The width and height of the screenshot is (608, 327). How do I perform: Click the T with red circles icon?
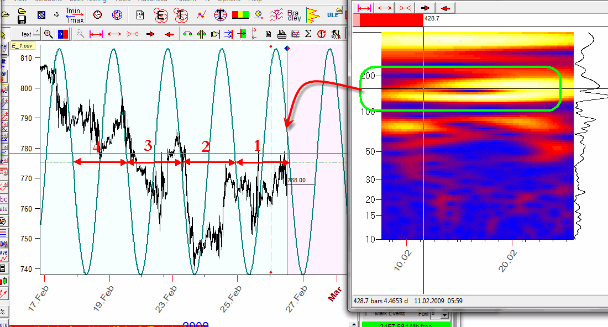pos(180,15)
